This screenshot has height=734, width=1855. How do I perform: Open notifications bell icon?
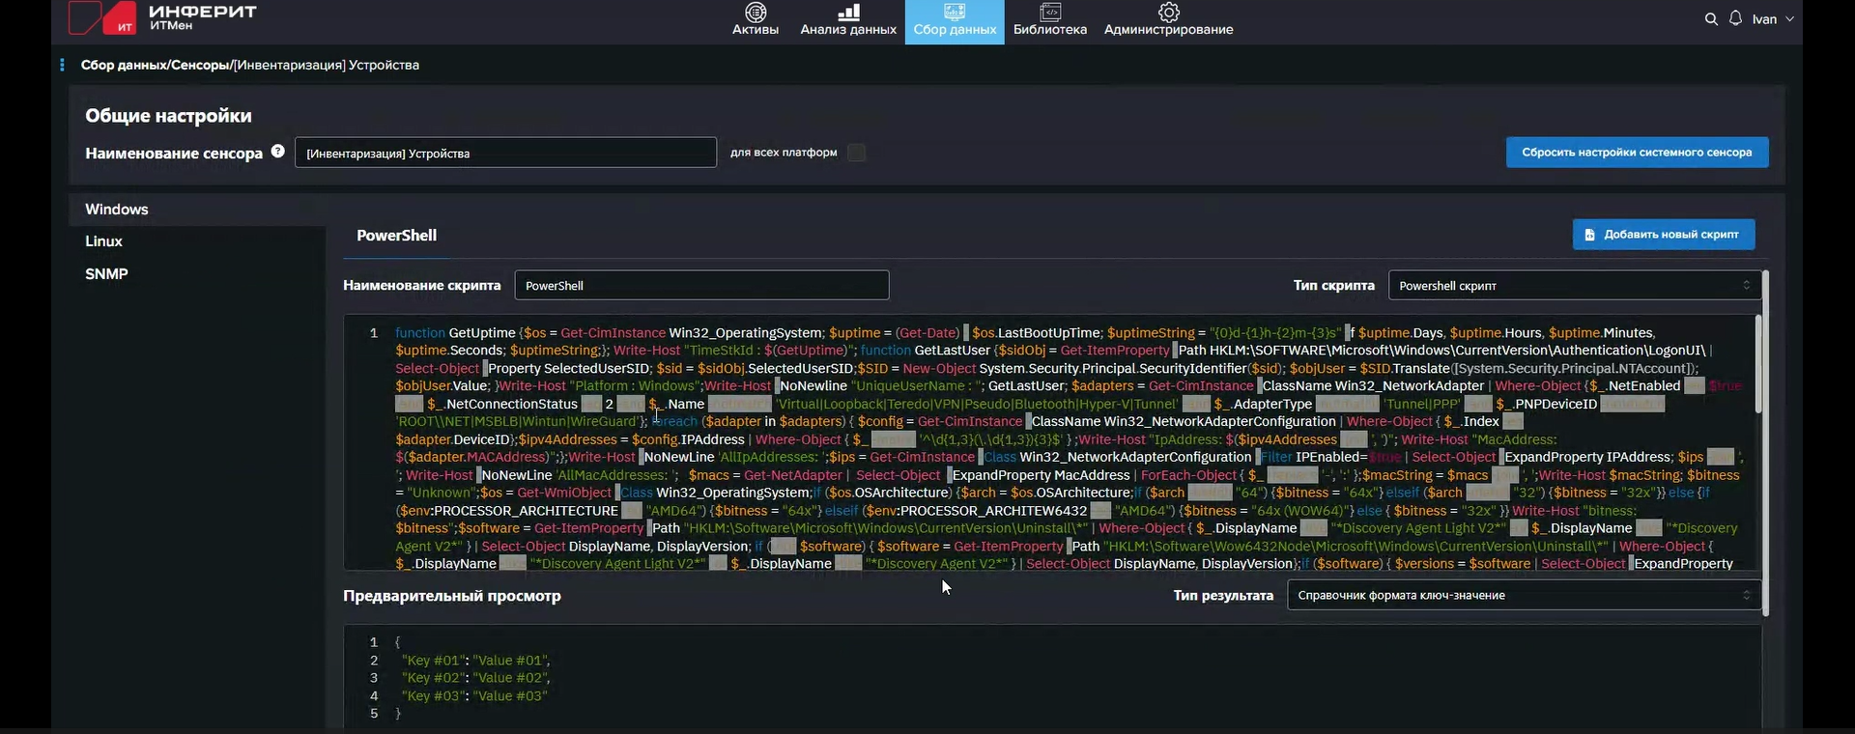[1735, 19]
